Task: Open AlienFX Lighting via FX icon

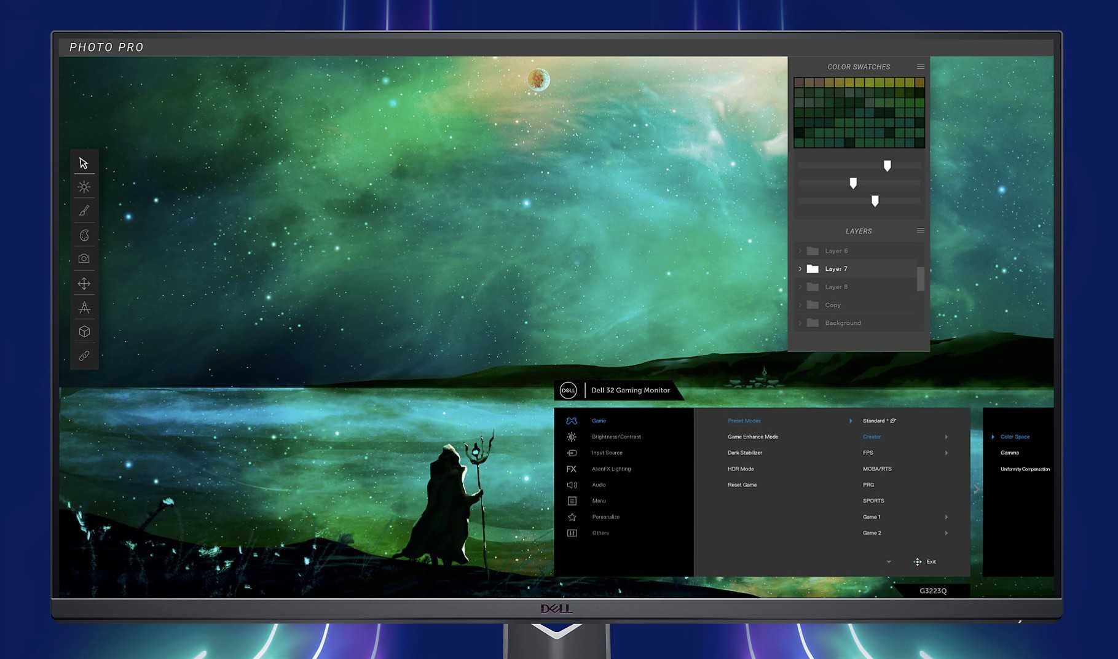Action: pos(572,469)
